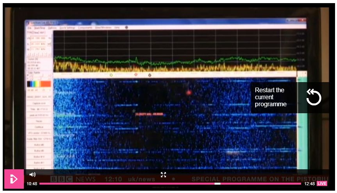Restart the current programme
This screenshot has width=337, height=193.
click(290, 98)
